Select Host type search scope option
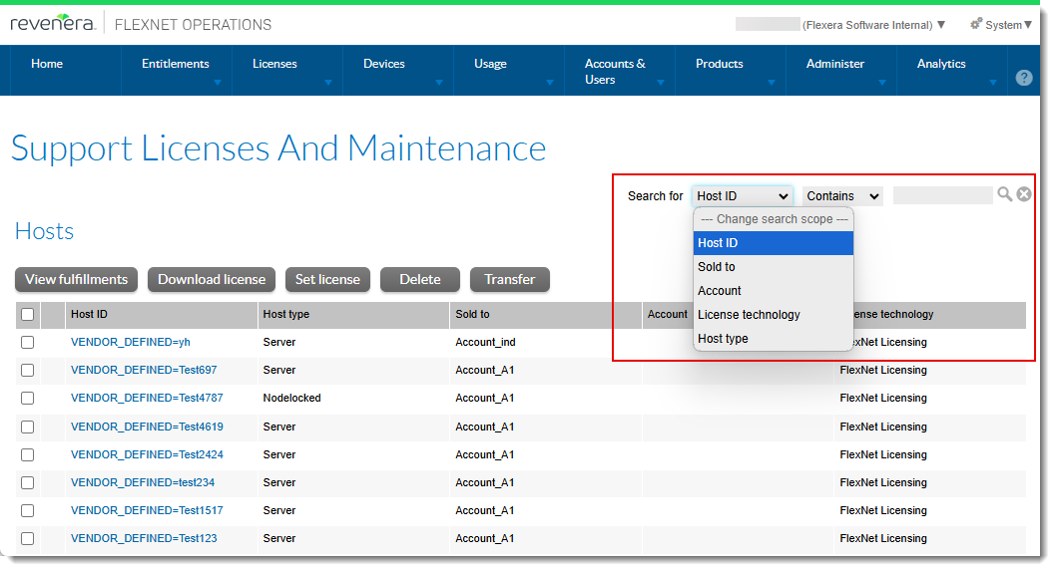This screenshot has width=1055, height=571. [723, 339]
